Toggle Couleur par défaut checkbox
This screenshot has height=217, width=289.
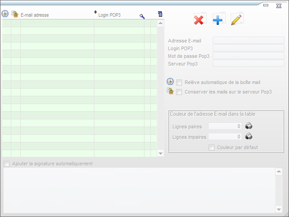tap(211, 147)
